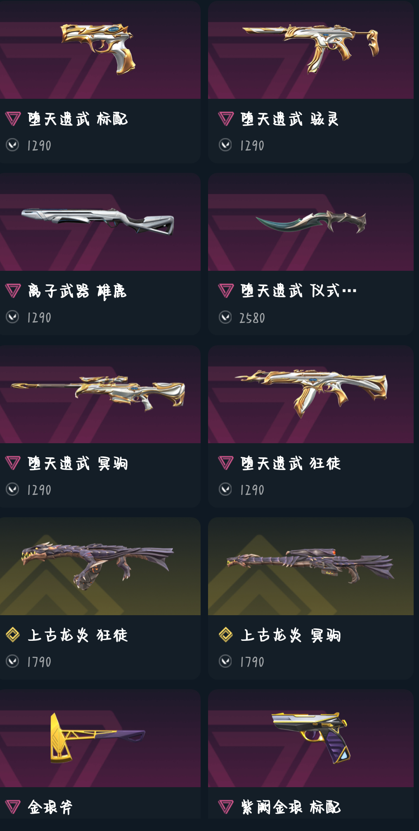Select the 堕天遗武 冥驹 sniper rifle image
The image size is (419, 831).
point(98,393)
